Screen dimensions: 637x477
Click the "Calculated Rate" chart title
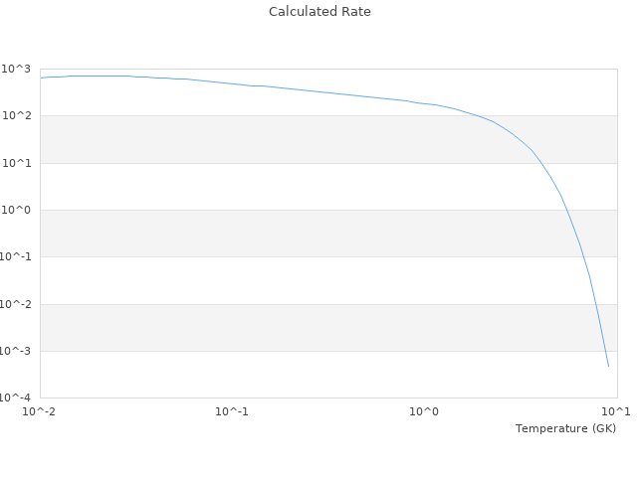tap(319, 12)
